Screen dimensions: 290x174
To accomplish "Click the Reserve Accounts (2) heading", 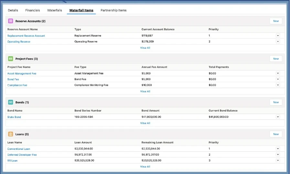I will pyautogui.click(x=30, y=21).
